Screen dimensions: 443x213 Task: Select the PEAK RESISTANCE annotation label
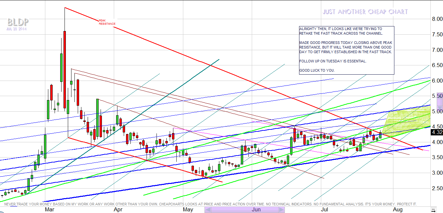pyautogui.click(x=107, y=22)
